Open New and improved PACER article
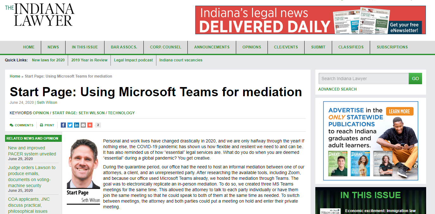Viewport: 435px width, 214px height. point(32,151)
